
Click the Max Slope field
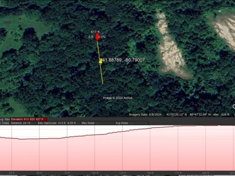(x=90, y=123)
